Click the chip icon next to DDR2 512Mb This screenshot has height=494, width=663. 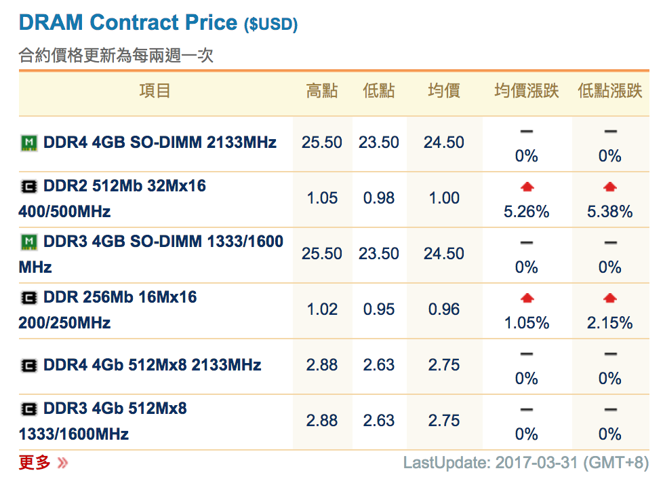pos(28,186)
